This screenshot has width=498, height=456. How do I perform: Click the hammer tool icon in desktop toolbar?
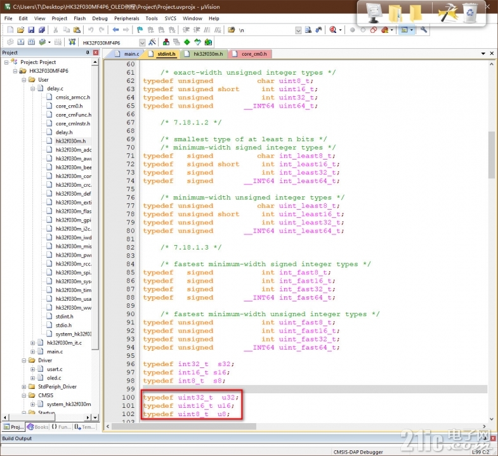[448, 13]
